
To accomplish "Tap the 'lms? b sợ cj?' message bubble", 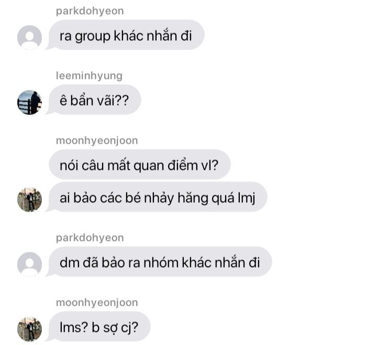I will pos(99,327).
